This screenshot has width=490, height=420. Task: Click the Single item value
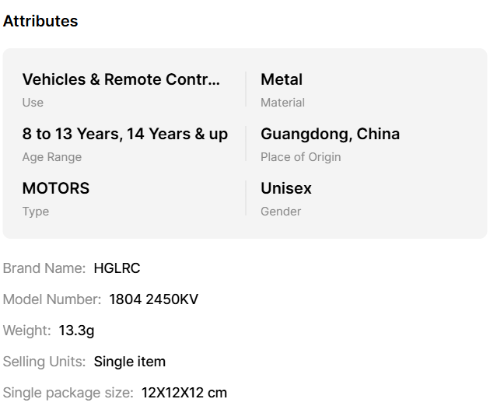[130, 362]
